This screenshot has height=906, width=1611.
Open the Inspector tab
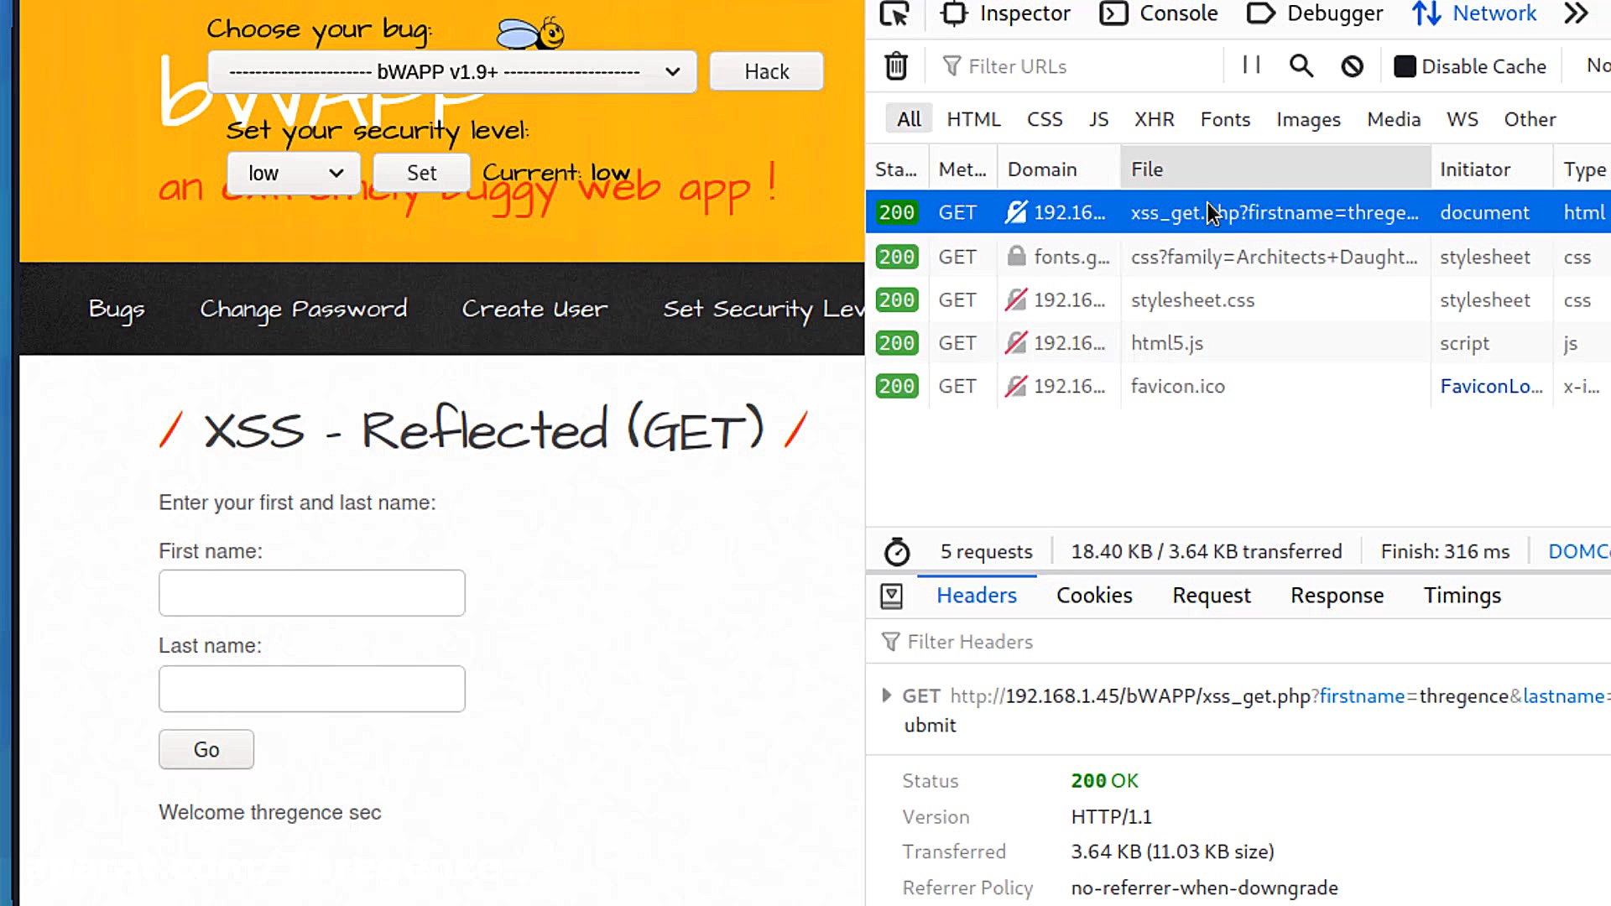click(x=1006, y=14)
